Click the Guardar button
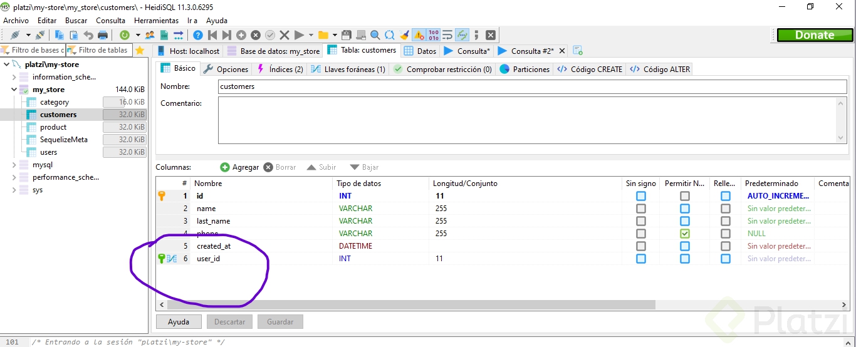Image resolution: width=856 pixels, height=347 pixels. (x=280, y=322)
